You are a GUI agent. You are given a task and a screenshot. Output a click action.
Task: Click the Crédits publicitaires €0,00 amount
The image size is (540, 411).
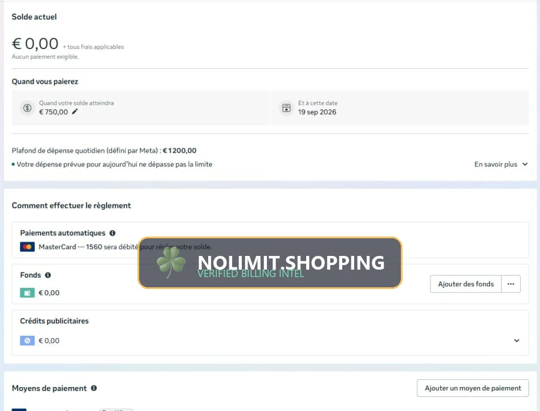[x=49, y=340]
